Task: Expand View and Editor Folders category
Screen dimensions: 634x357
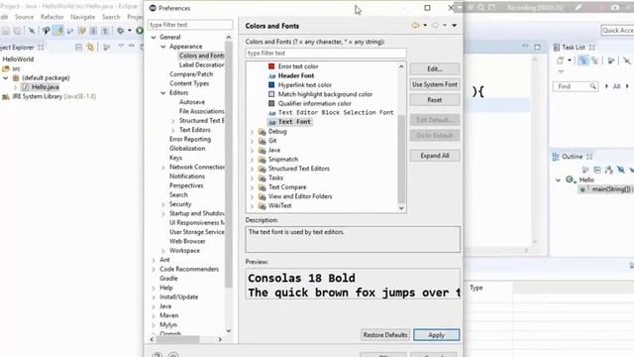Action: coord(252,196)
